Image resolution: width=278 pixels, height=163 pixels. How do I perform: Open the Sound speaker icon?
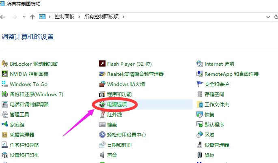102,155
